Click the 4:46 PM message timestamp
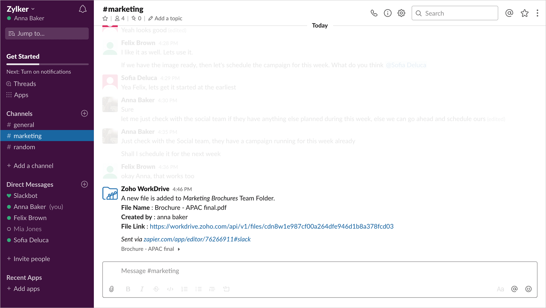The width and height of the screenshot is (546, 308). (x=182, y=189)
